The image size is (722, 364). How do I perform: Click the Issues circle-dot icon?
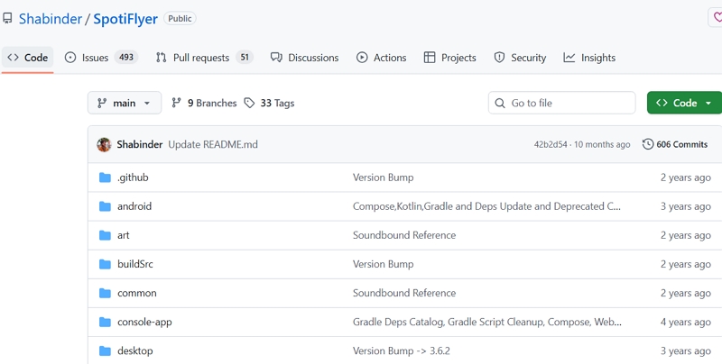point(70,58)
